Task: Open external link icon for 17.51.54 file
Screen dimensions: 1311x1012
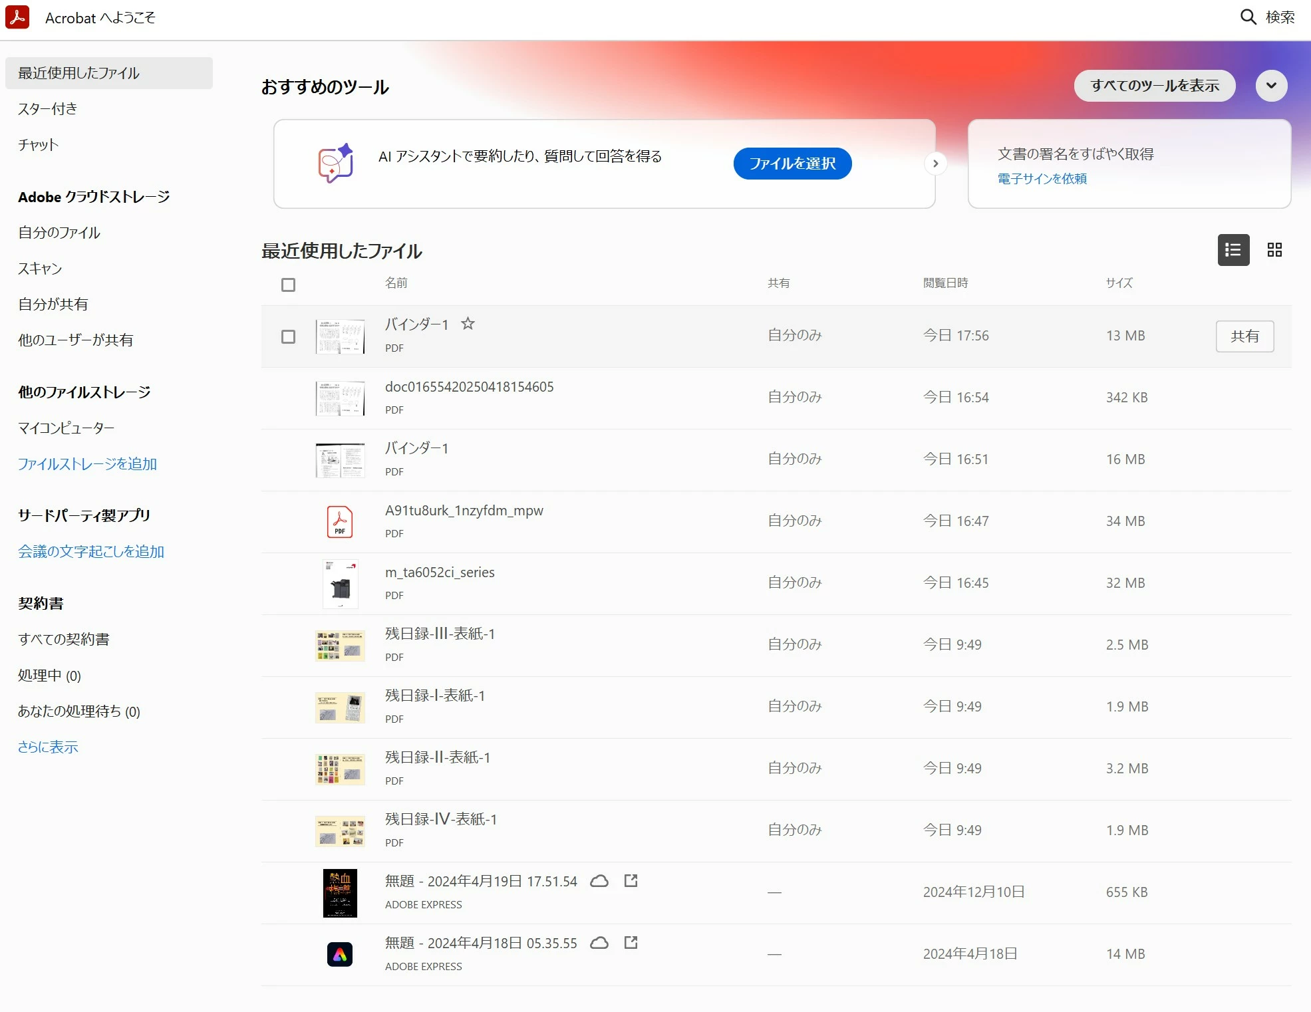Action: [631, 881]
